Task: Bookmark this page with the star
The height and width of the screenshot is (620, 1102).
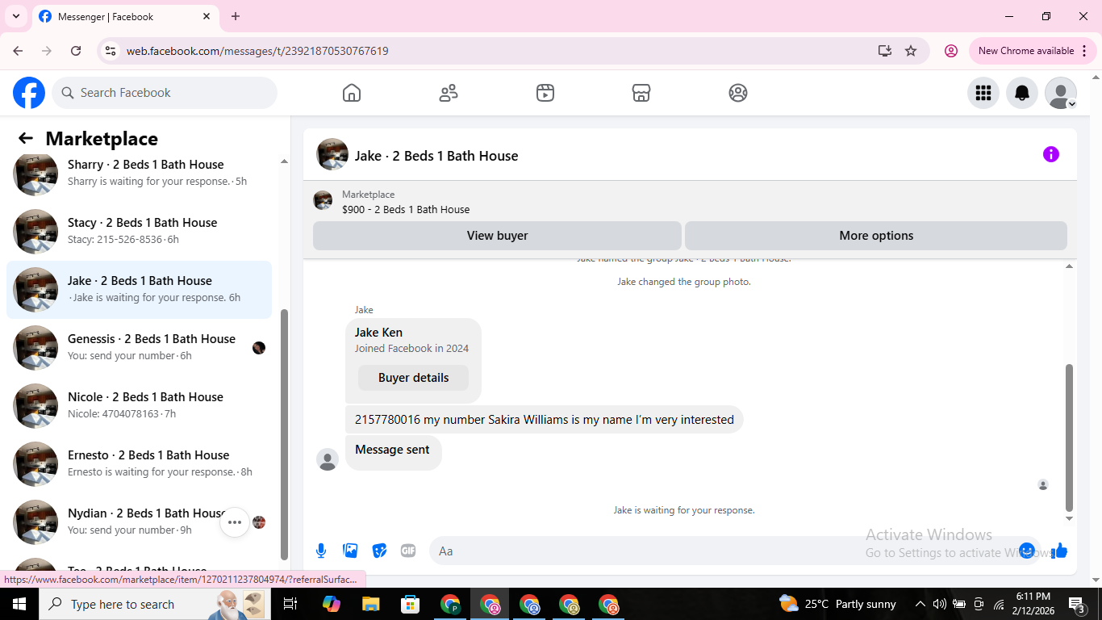Action: tap(911, 51)
